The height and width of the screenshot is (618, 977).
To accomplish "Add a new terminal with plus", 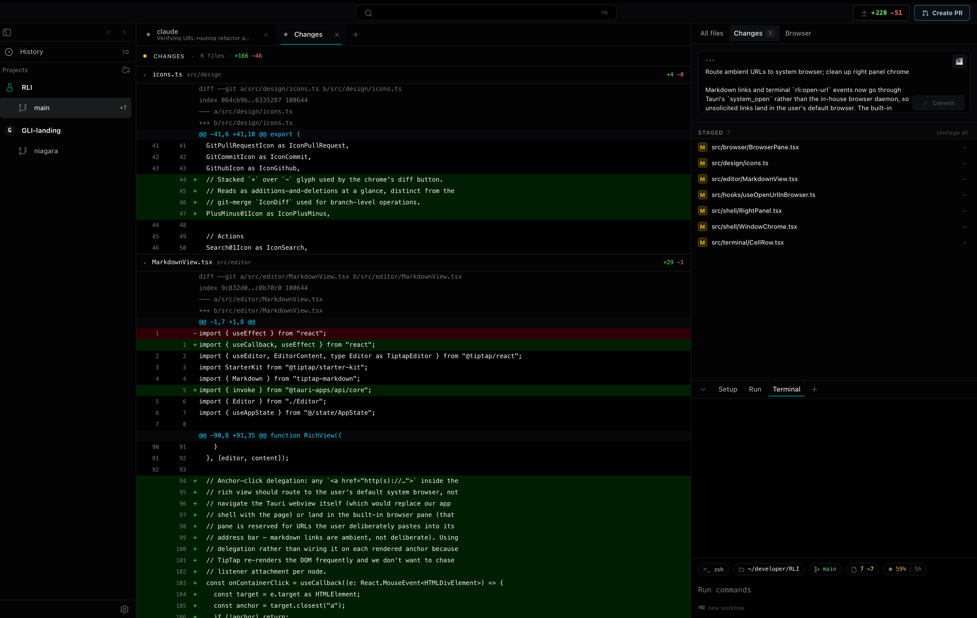I will [x=814, y=390].
